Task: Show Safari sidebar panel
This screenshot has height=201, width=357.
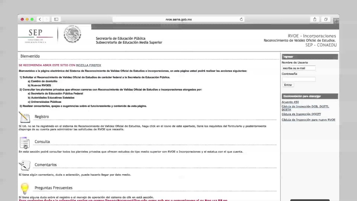Action: pyautogui.click(x=56, y=19)
